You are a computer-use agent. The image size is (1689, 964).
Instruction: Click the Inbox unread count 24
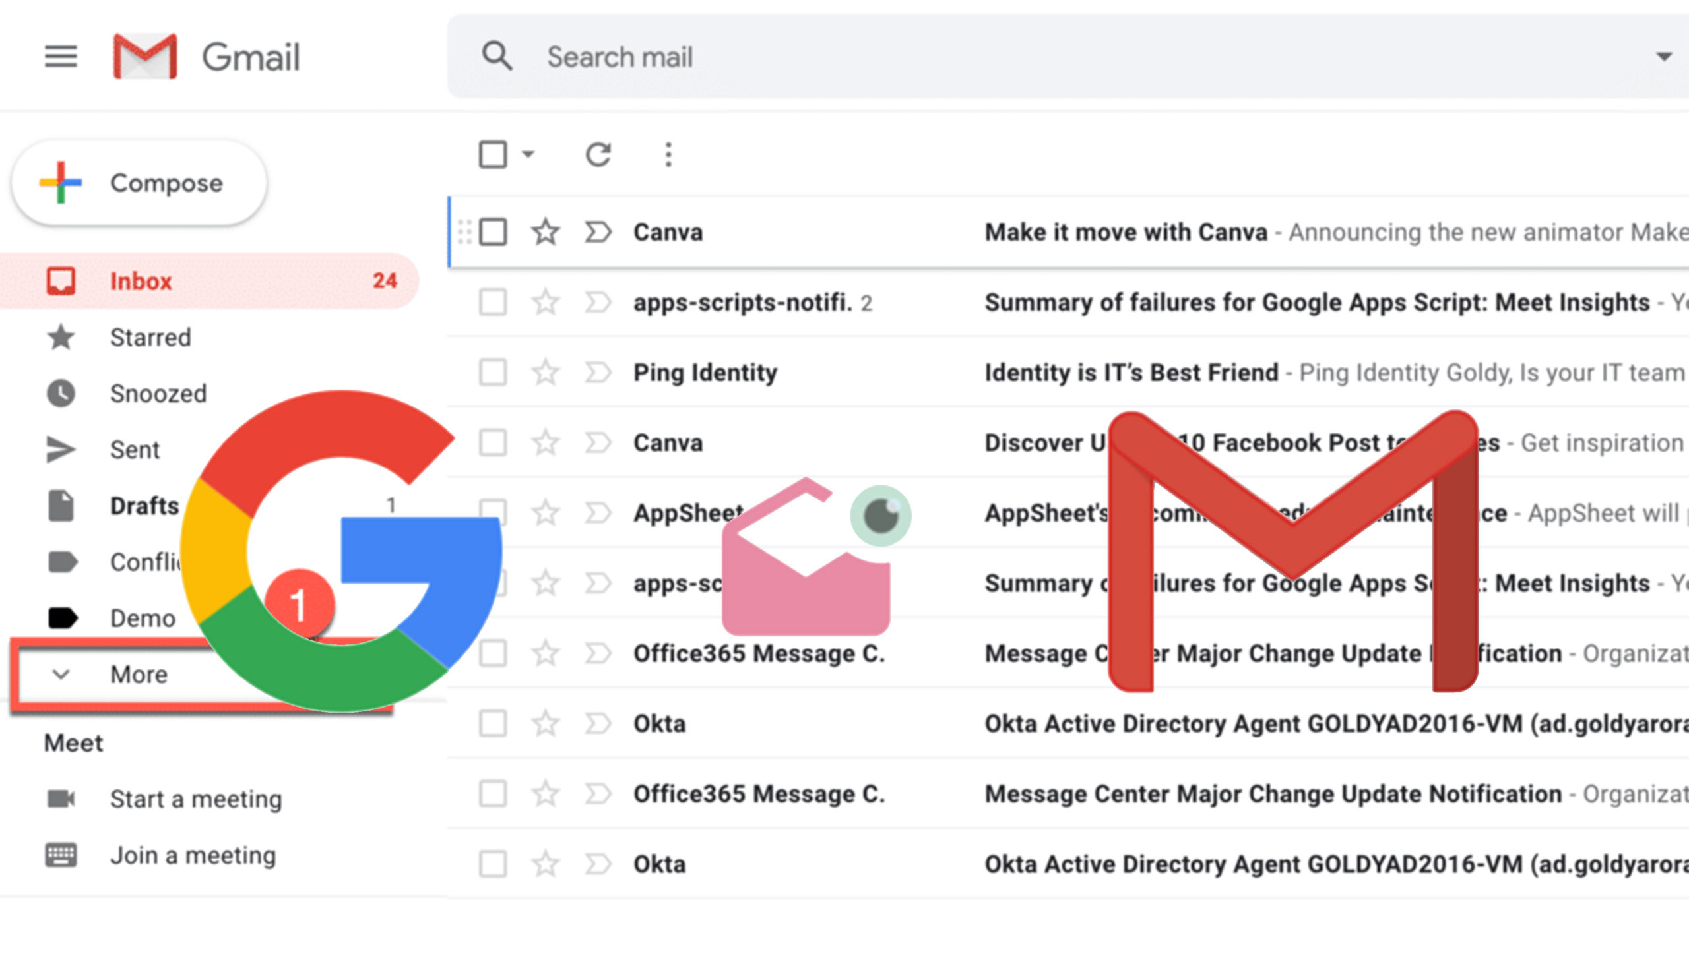385,281
